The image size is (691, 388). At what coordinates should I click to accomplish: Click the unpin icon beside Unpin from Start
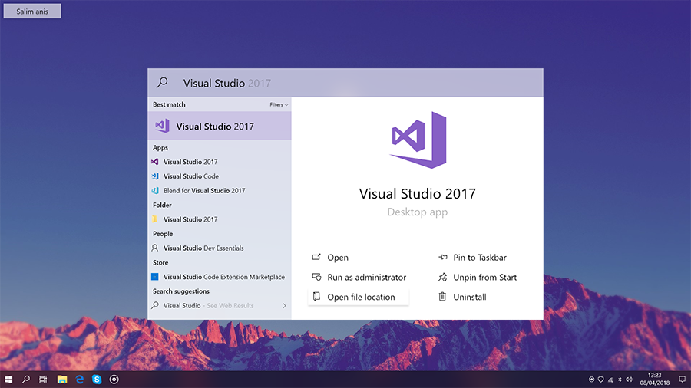tap(442, 277)
